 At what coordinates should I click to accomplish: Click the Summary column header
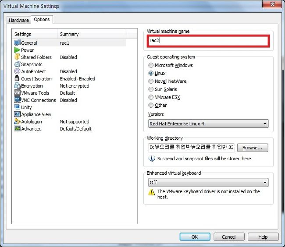click(92, 34)
